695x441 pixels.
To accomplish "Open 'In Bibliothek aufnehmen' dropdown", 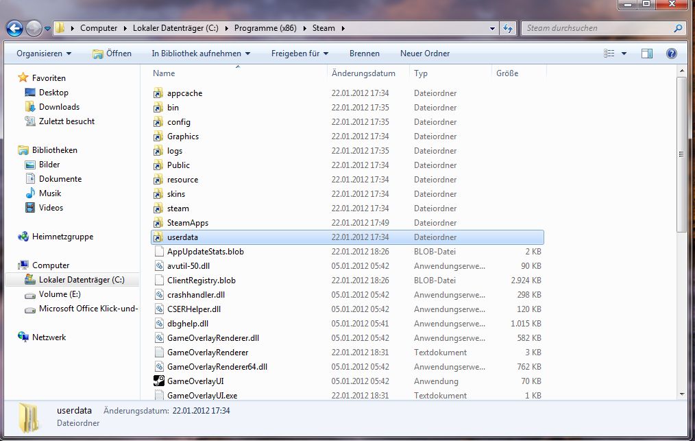I will click(x=201, y=53).
